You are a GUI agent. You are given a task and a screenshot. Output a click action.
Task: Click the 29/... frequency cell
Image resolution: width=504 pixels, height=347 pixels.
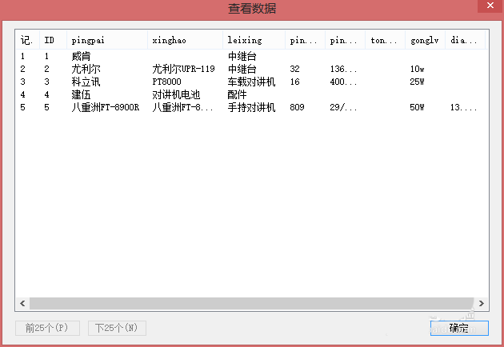[343, 107]
